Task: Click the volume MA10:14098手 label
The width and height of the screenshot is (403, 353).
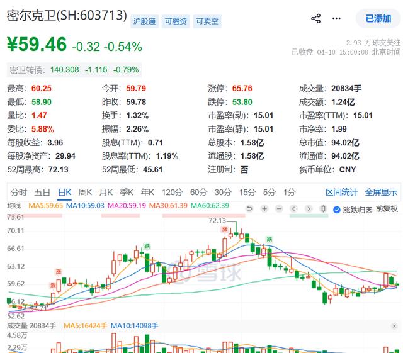Action: tap(134, 326)
